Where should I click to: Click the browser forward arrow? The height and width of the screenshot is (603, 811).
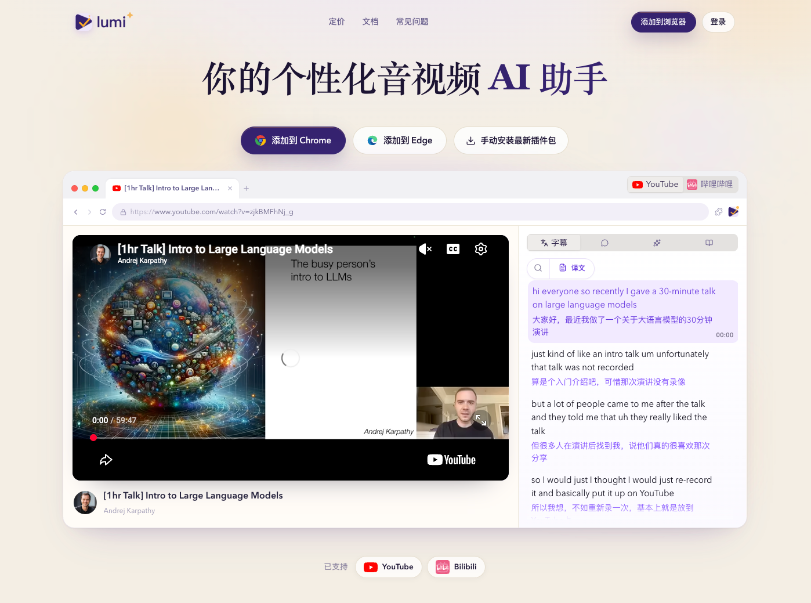(89, 212)
